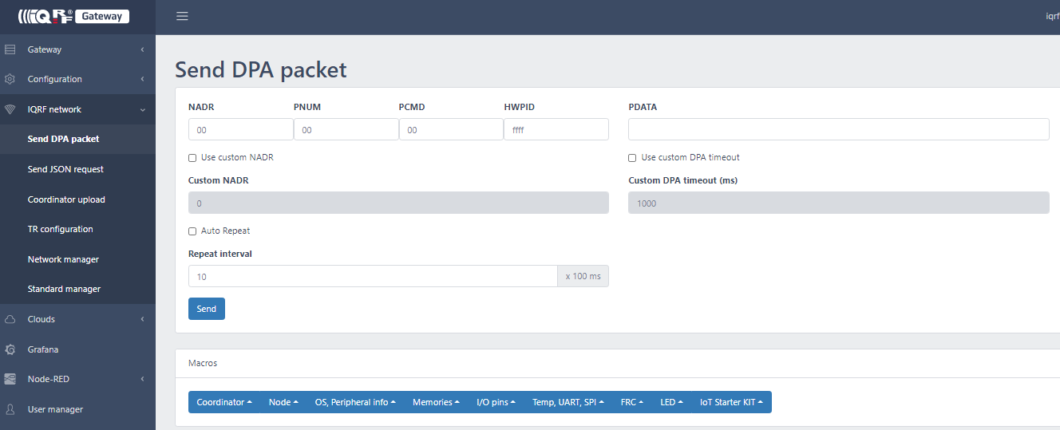Tick the Auto Repeat checkbox
Viewport: 1060px width, 430px height.
pyautogui.click(x=192, y=231)
